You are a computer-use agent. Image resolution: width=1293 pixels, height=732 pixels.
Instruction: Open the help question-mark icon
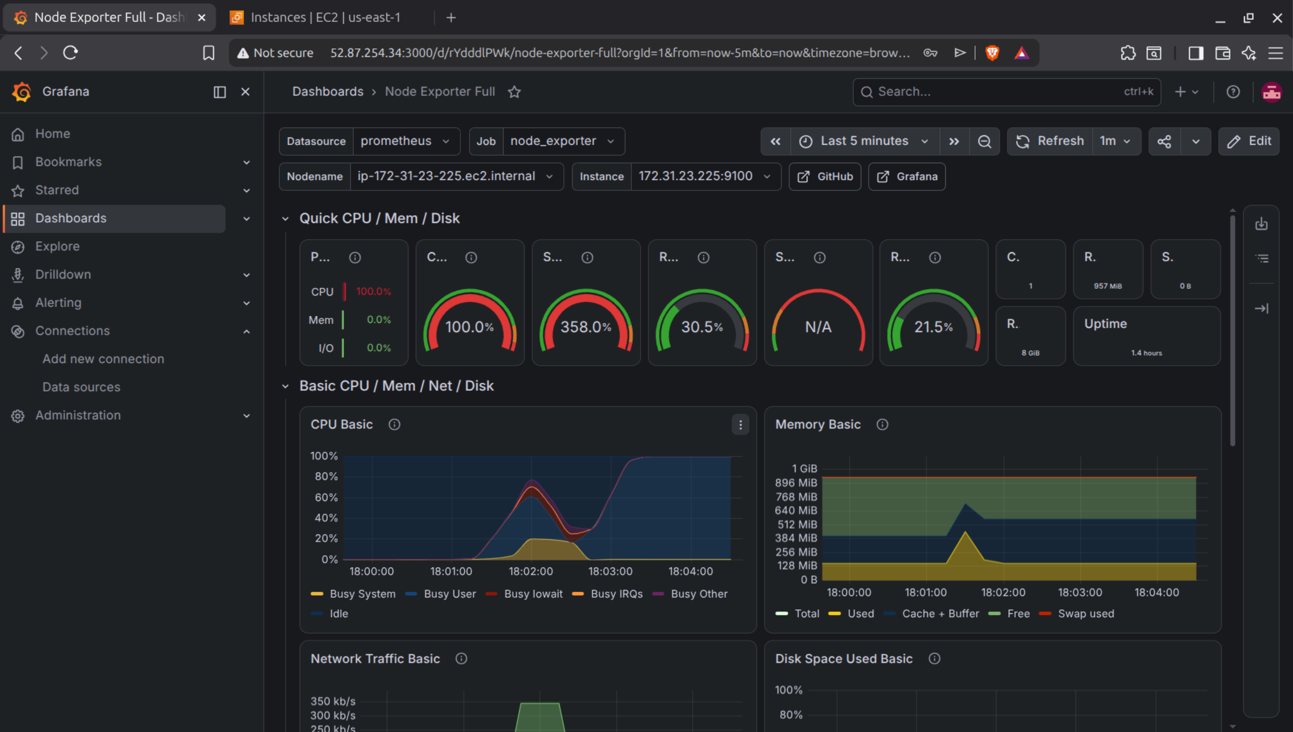[x=1233, y=92]
